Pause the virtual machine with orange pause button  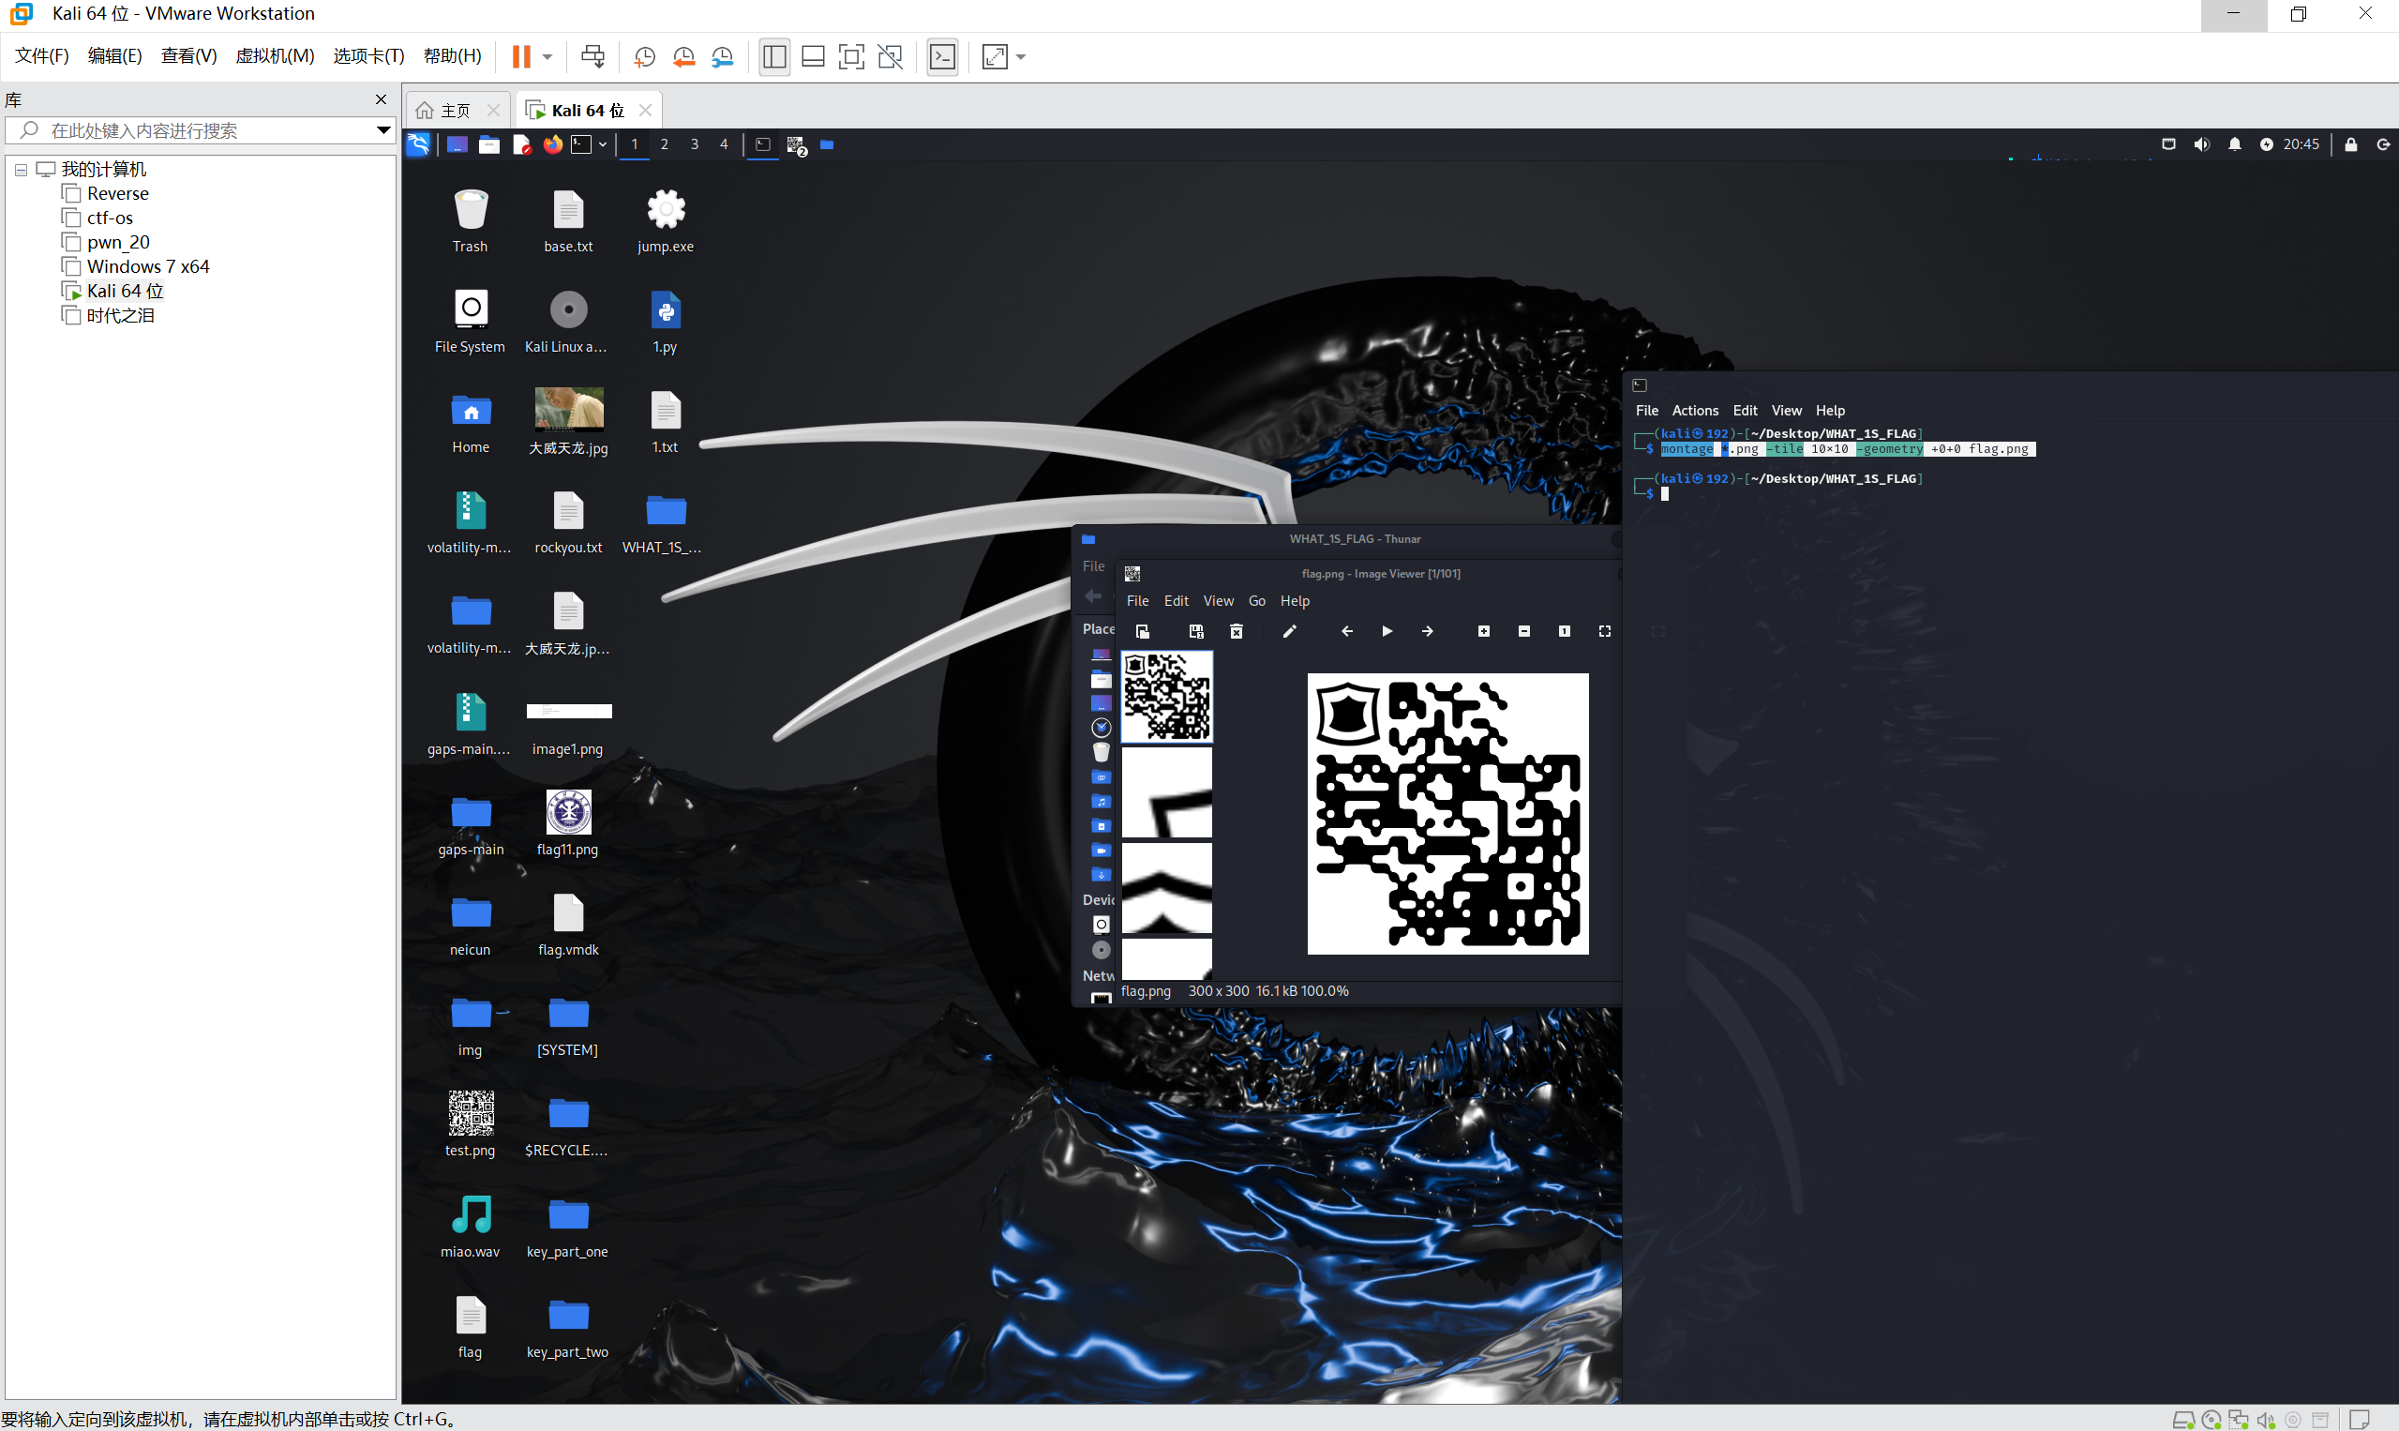pos(521,56)
